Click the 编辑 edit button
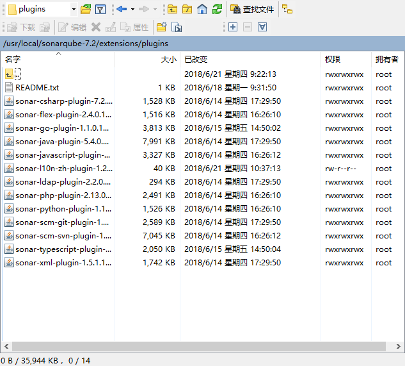Screen dimensions: 405x366 pyautogui.click(x=72, y=27)
